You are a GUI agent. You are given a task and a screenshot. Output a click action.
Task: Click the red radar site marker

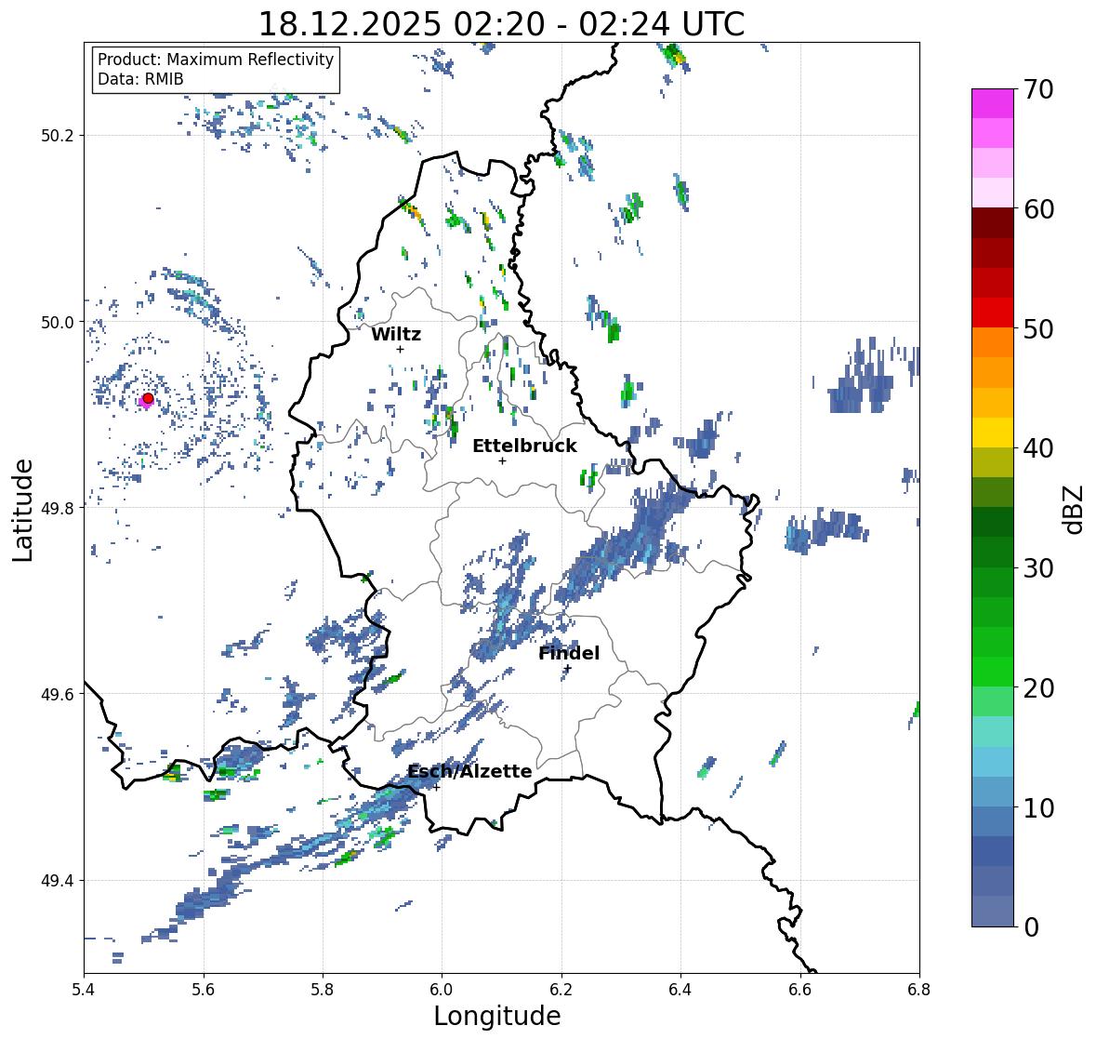[148, 398]
